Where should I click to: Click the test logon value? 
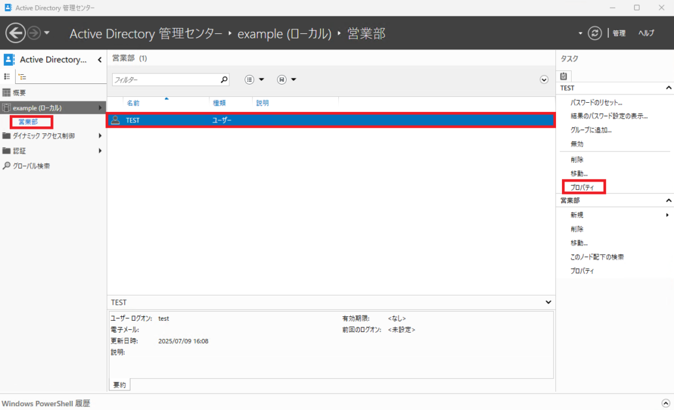click(164, 318)
